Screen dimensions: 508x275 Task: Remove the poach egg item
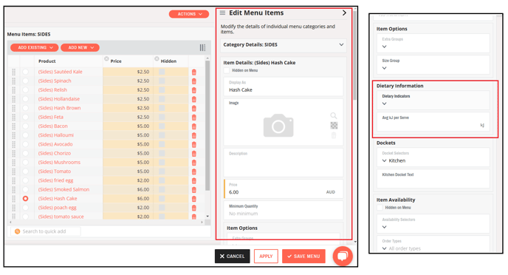[x=193, y=208]
